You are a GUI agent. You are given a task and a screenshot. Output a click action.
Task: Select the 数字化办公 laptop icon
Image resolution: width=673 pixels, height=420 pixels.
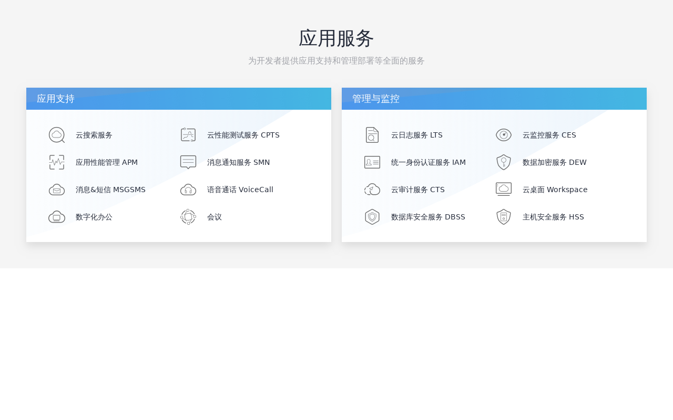click(57, 216)
